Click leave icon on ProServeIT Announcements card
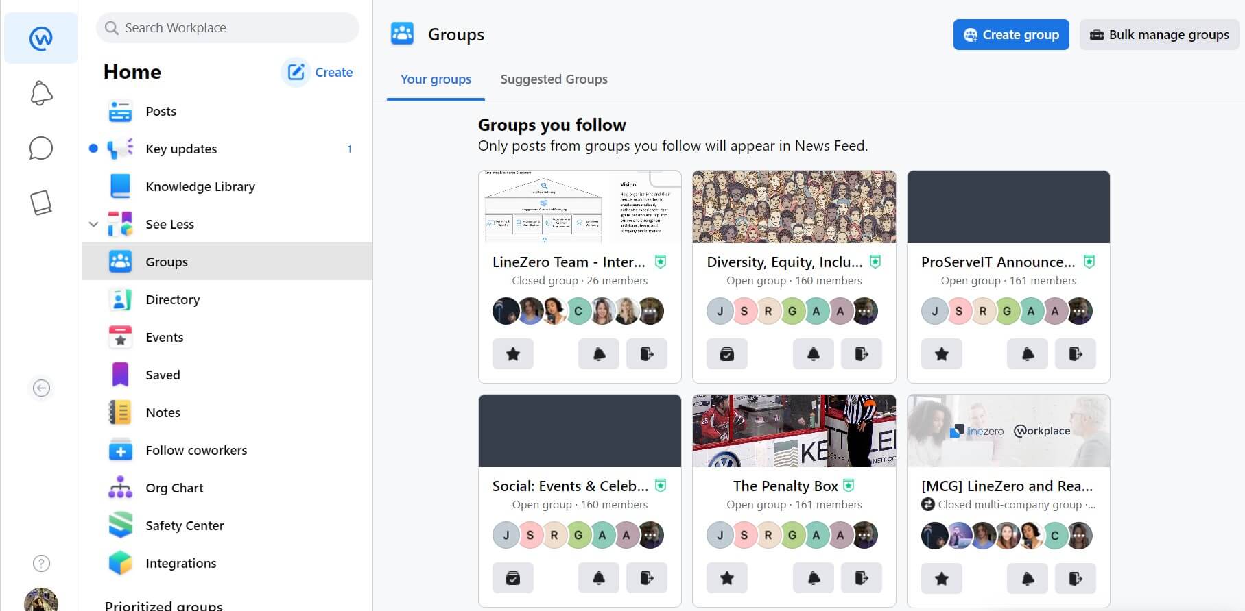 [x=1075, y=354]
